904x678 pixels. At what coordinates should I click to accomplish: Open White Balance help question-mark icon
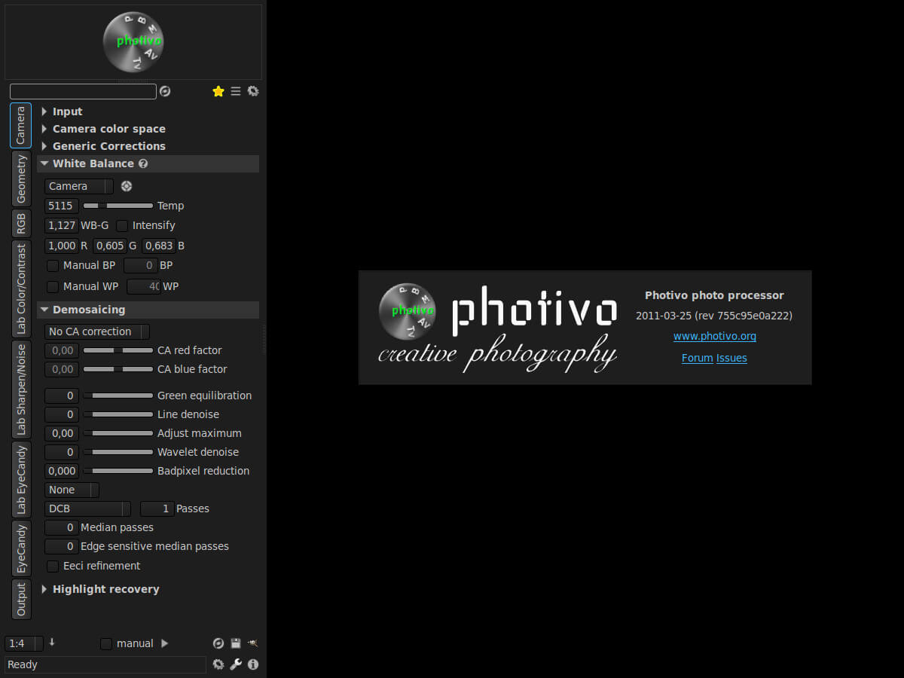pos(143,163)
